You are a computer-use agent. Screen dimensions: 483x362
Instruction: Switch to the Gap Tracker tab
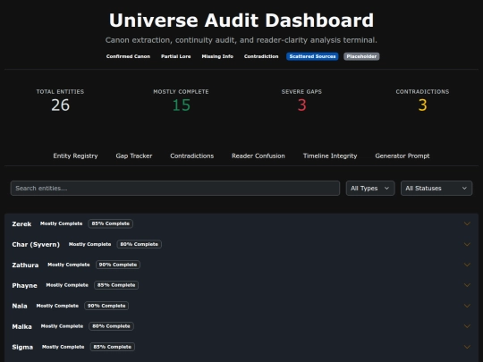(x=134, y=156)
